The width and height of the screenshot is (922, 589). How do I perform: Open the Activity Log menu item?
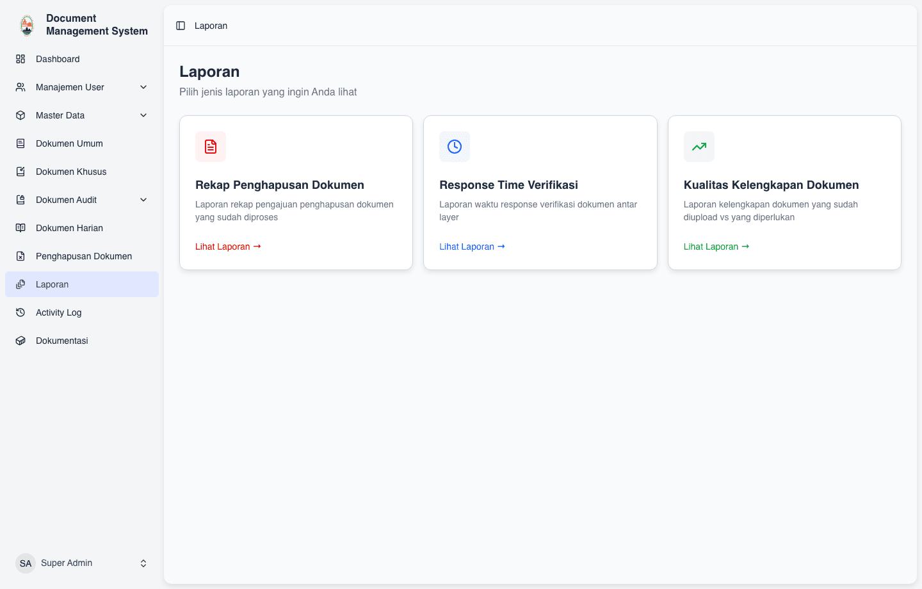[82, 312]
